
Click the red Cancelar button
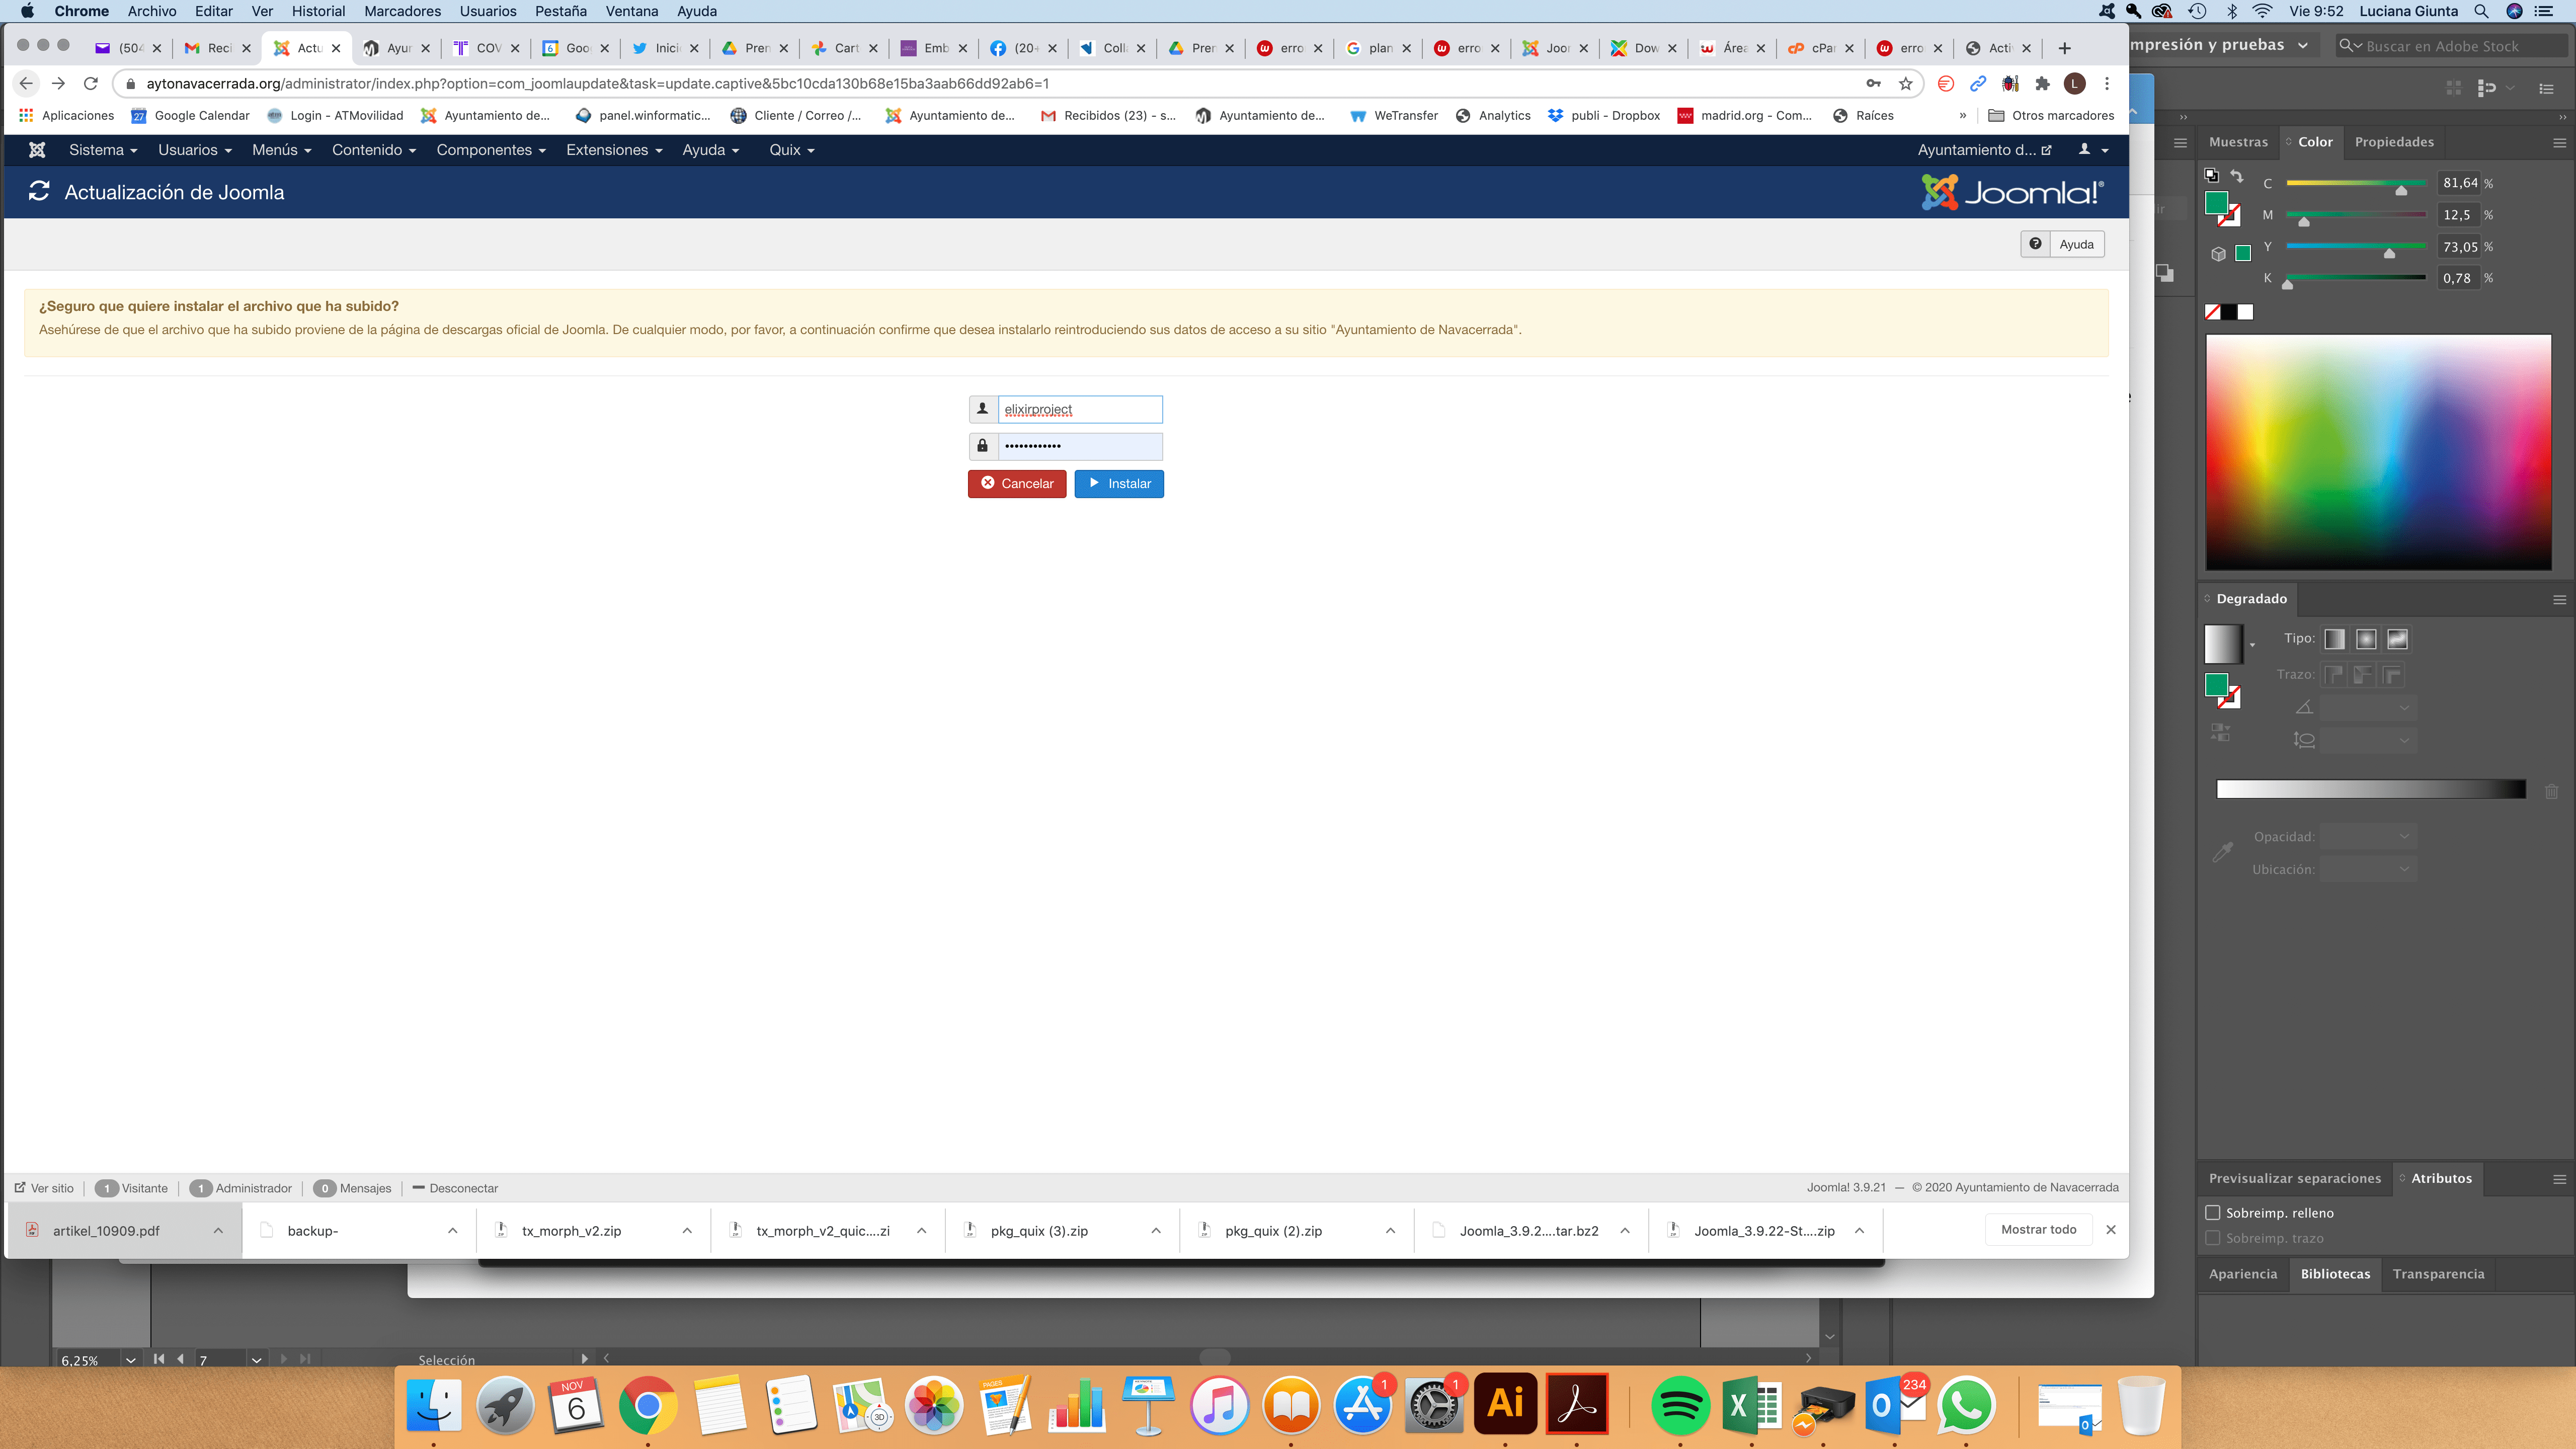point(1017,484)
